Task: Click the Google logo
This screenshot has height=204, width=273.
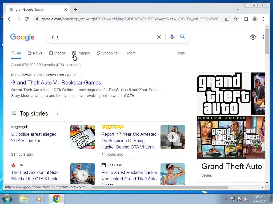Action: pyautogui.click(x=22, y=37)
